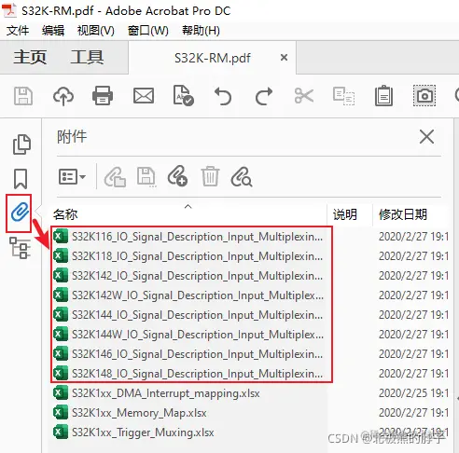Undo the last action

click(223, 96)
